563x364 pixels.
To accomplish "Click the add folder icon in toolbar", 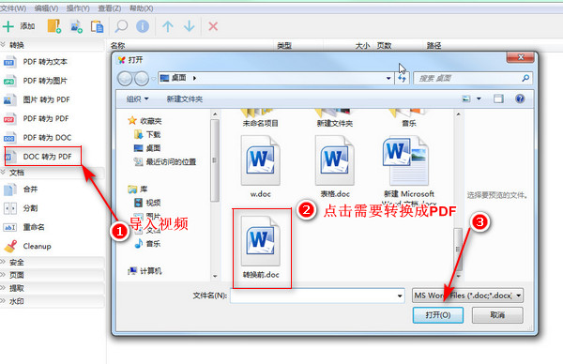I will [x=54, y=26].
